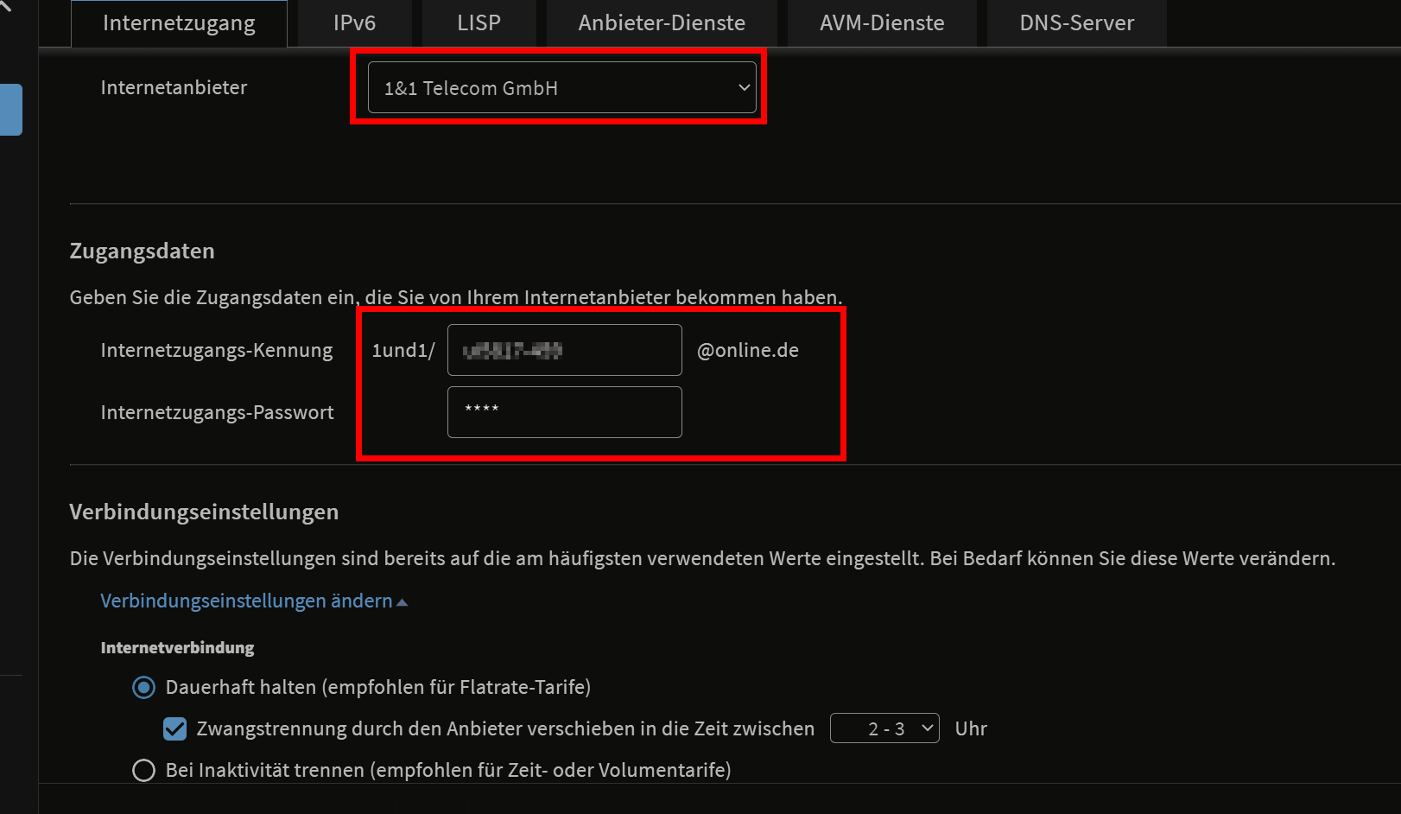Open the Internetanbieter dropdown showing 1&1 Telecom GmbH
The height and width of the screenshot is (814, 1401).
562,87
